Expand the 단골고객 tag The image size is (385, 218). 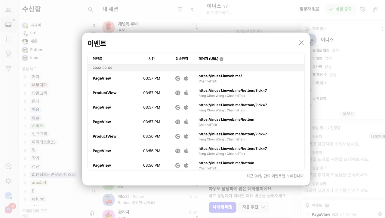(25, 93)
